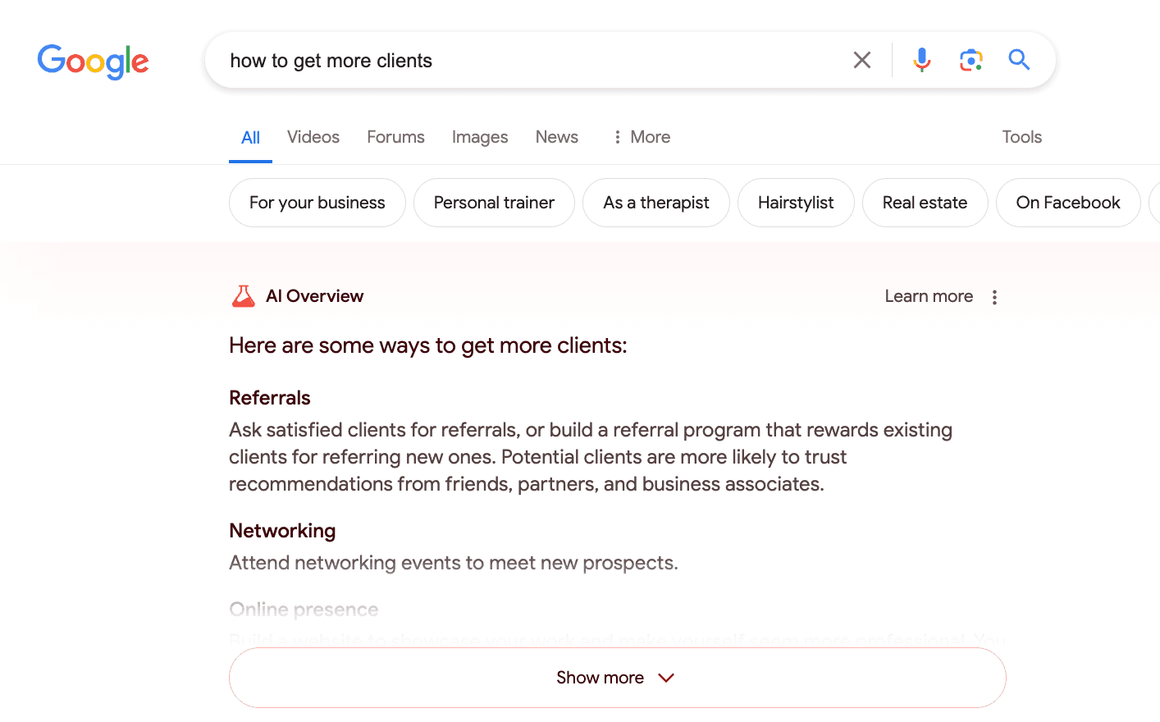Open AI Overview three-dot options menu
The image size is (1160, 722).
pos(994,297)
